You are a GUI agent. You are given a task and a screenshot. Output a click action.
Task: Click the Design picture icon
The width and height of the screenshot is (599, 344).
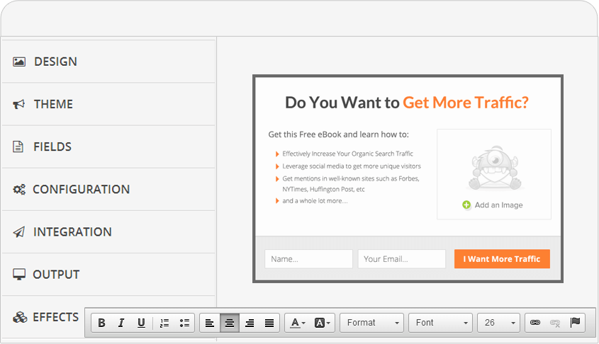pos(19,62)
